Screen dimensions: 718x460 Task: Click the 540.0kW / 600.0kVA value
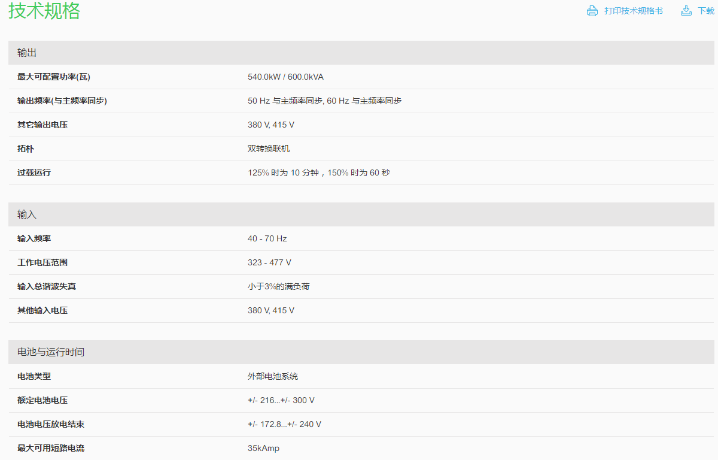[x=285, y=77]
